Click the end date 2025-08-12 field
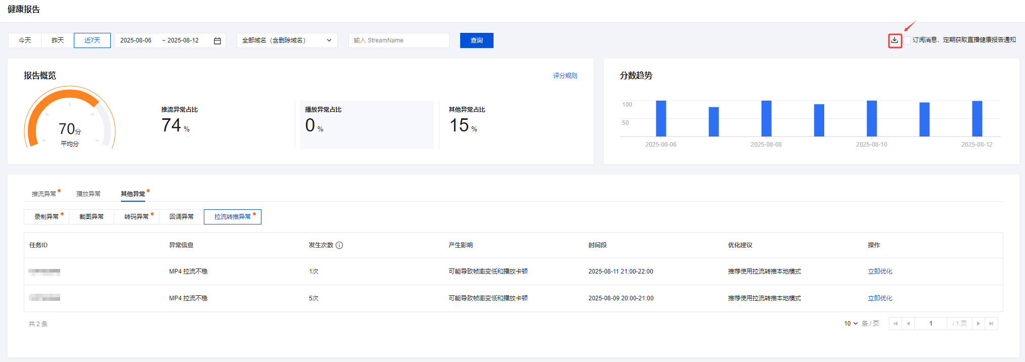Screen dimensions: 1025x362 183,40
